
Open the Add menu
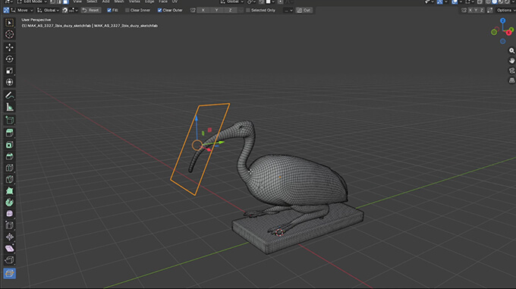pyautogui.click(x=105, y=2)
